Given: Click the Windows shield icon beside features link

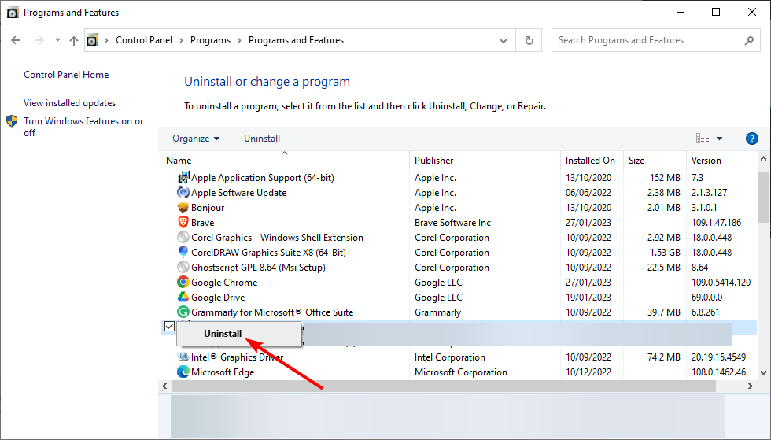Looking at the screenshot, I should coord(12,121).
